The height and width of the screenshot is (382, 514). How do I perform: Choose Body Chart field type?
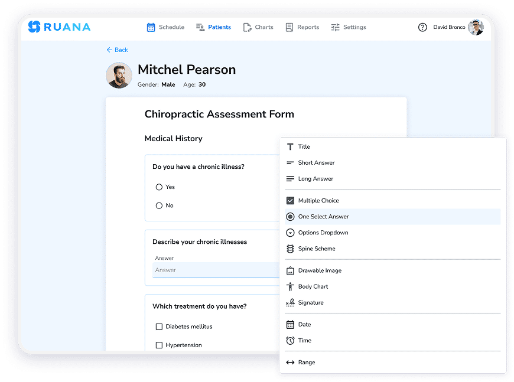[x=393, y=287]
